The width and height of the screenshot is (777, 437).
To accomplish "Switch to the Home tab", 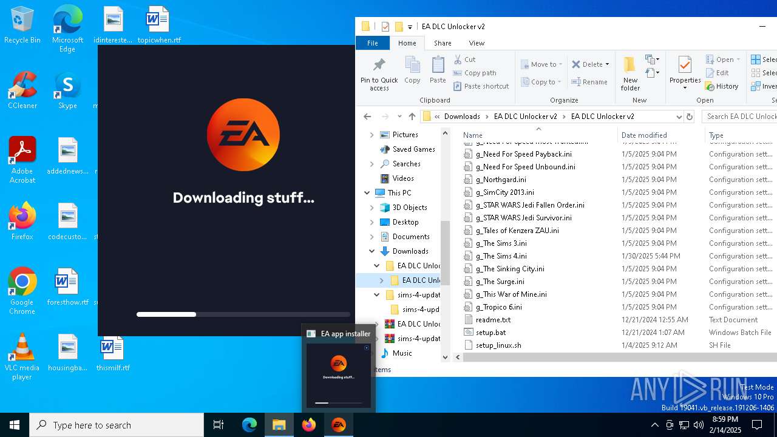I will click(407, 43).
